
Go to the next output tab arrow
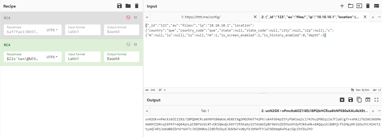pos(373,111)
